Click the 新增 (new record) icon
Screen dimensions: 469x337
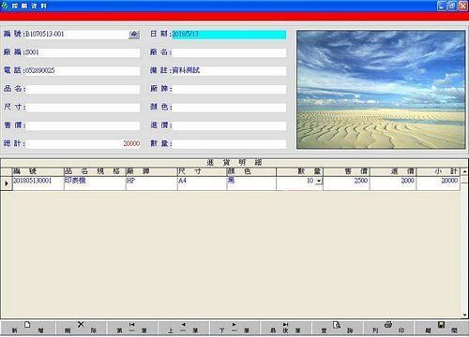click(x=27, y=325)
